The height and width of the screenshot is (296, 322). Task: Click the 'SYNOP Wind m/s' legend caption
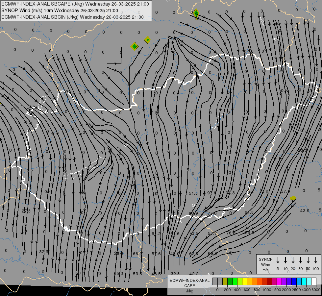(x=265, y=264)
